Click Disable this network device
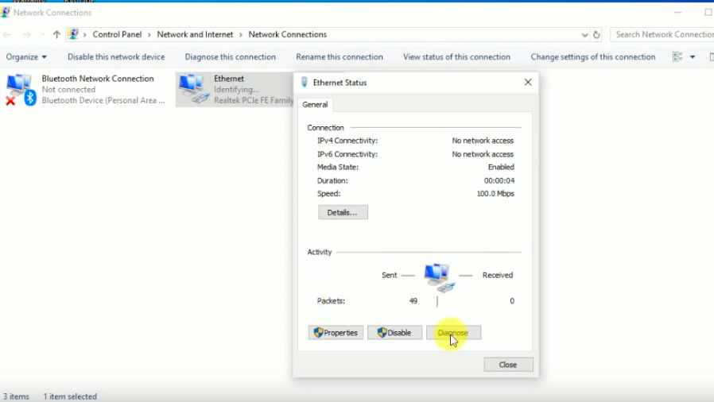This screenshot has height=402, width=714. tap(116, 57)
